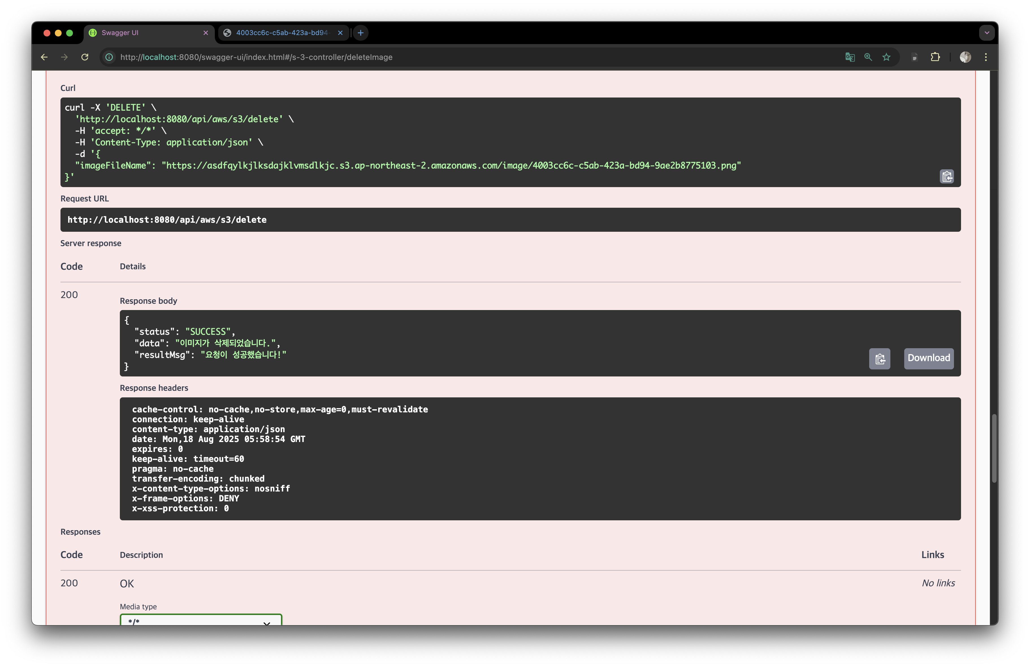This screenshot has height=667, width=1030.
Task: Click the page vertical scrollbar thumb
Action: coord(994,448)
